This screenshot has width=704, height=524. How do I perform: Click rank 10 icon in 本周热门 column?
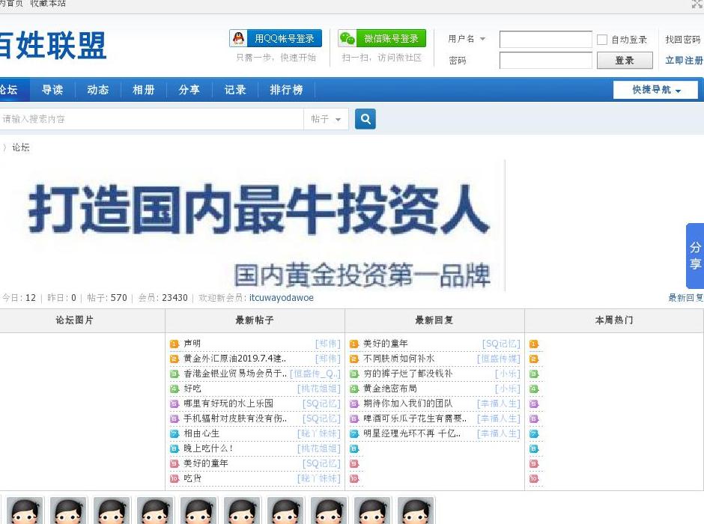pos(534,478)
